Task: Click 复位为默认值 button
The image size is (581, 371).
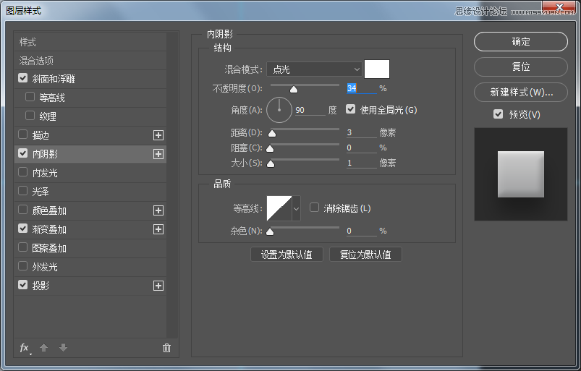Action: point(365,255)
